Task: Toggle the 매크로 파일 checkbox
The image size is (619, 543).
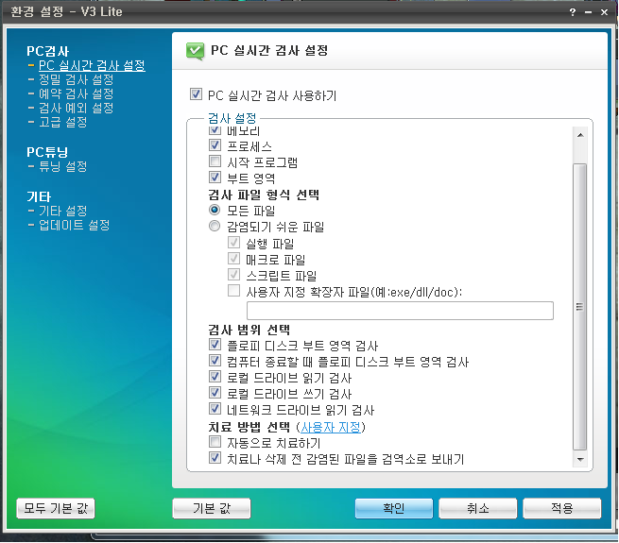Action: pyautogui.click(x=233, y=259)
